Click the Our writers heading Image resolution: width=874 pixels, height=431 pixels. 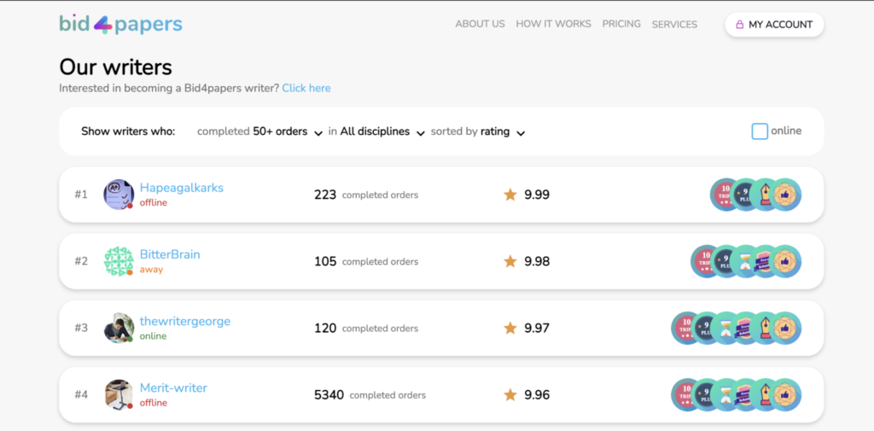[115, 67]
